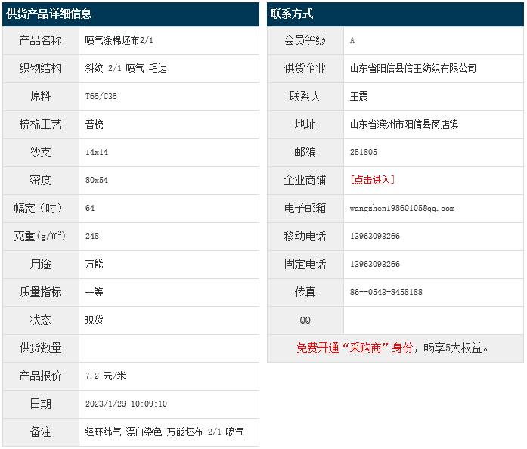The image size is (527, 449).
Task: Click the empty 供货数量 value cell
Action: pos(169,348)
